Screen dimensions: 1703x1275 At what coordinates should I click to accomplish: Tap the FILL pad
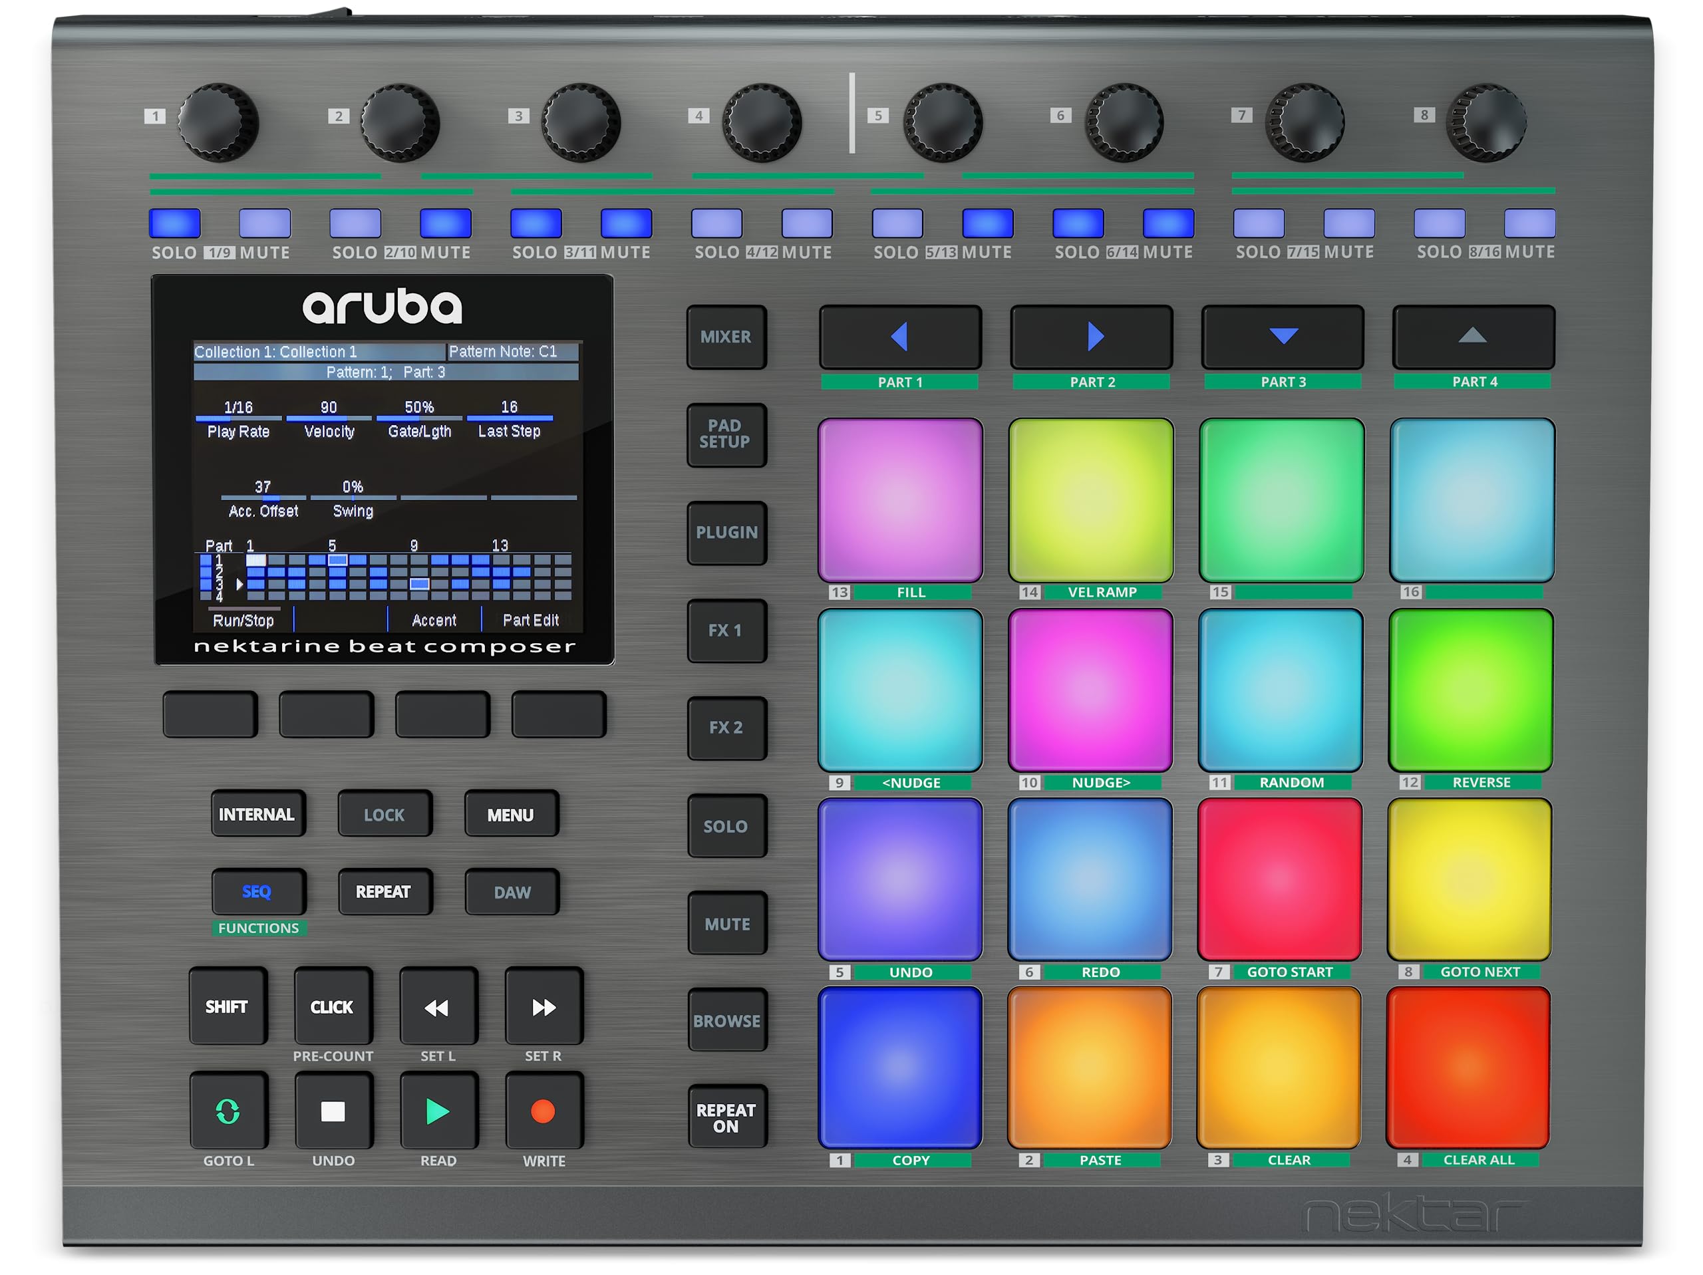tap(899, 500)
